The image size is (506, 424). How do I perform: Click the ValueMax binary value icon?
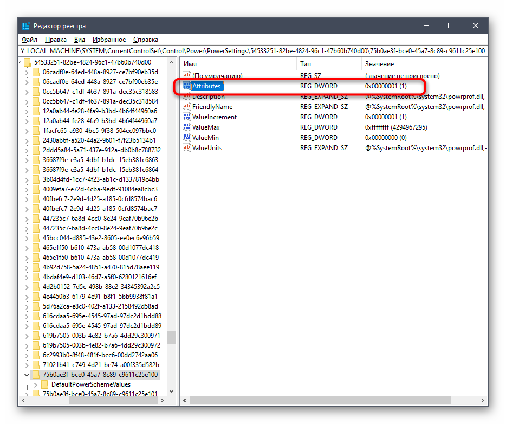pyautogui.click(x=187, y=127)
